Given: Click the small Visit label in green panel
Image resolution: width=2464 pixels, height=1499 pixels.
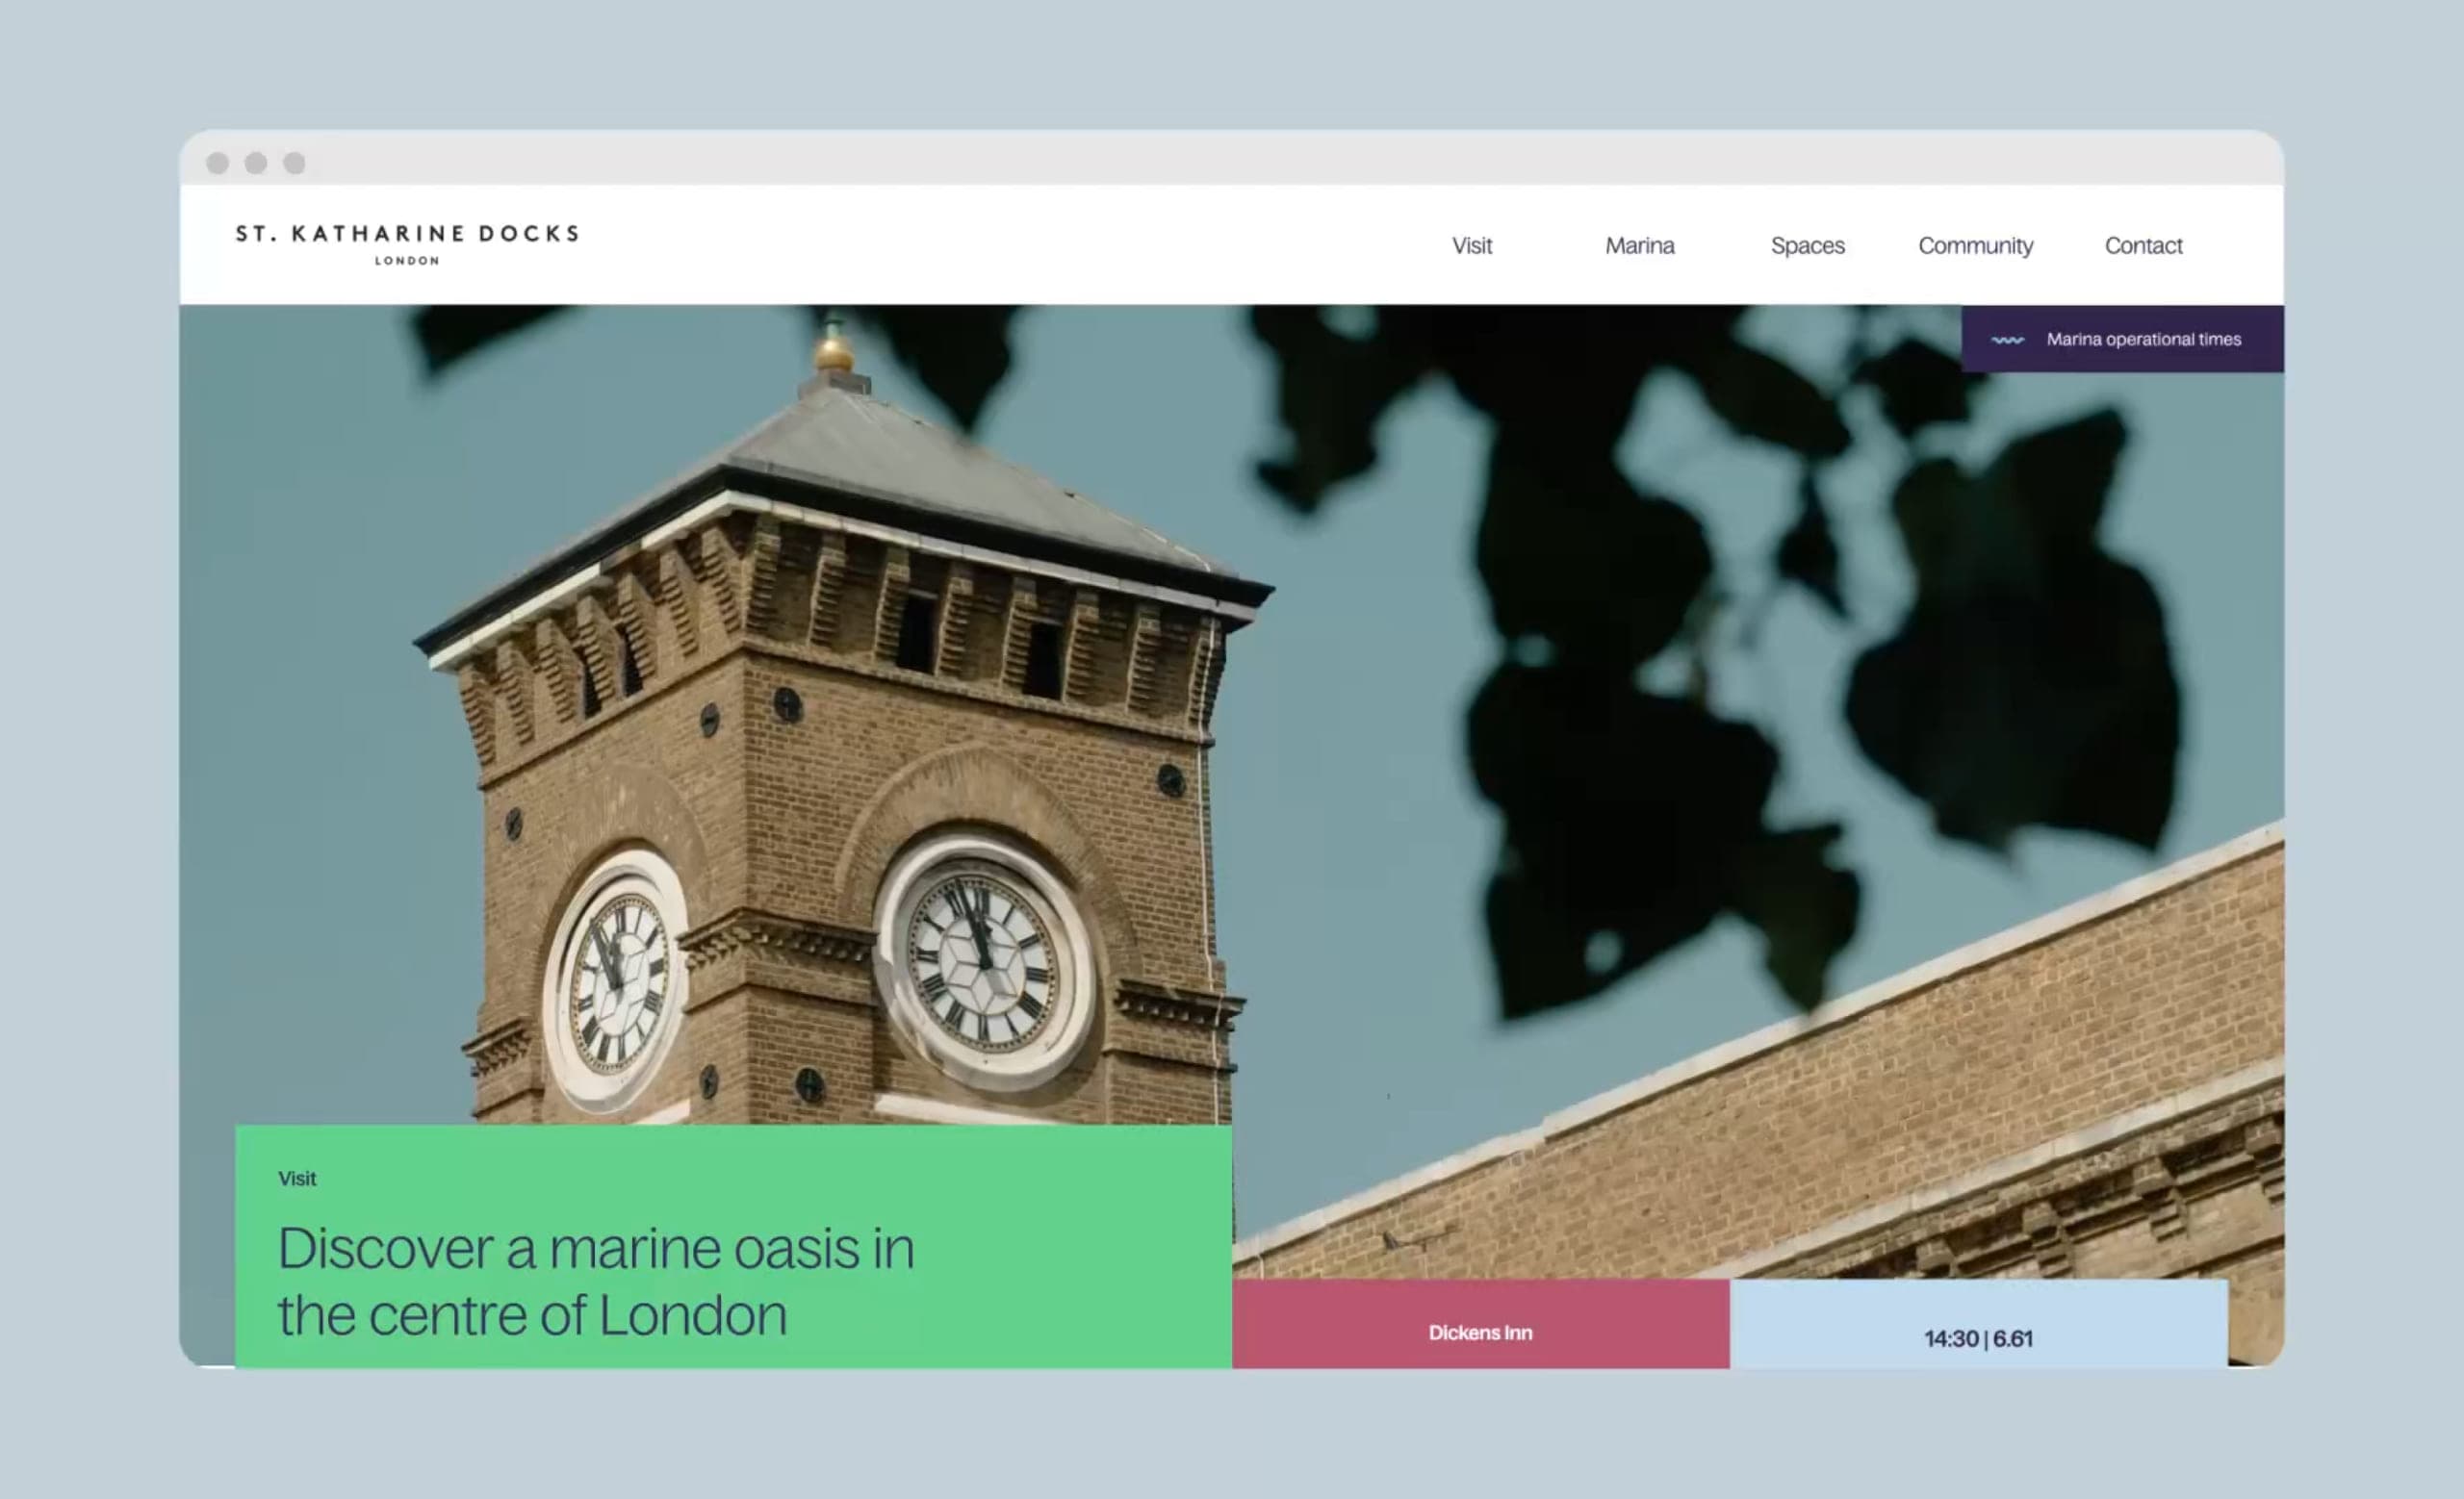Looking at the screenshot, I should (297, 1180).
